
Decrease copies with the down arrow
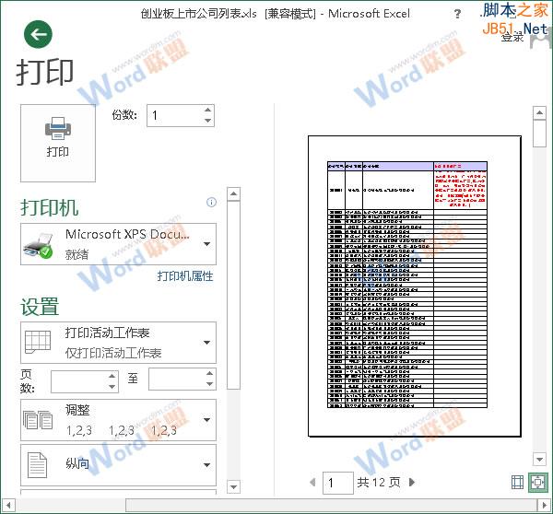pyautogui.click(x=207, y=121)
